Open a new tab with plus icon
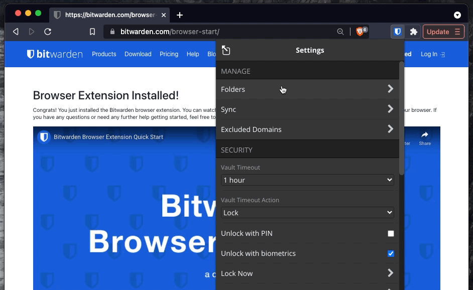473x290 pixels. pos(180,15)
